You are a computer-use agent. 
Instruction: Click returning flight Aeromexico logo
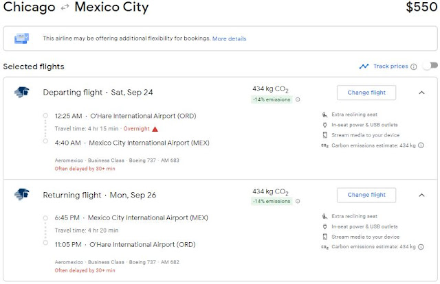pos(21,195)
